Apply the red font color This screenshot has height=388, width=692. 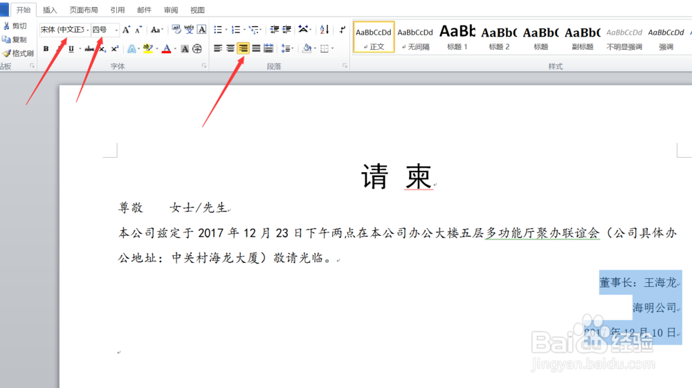166,48
